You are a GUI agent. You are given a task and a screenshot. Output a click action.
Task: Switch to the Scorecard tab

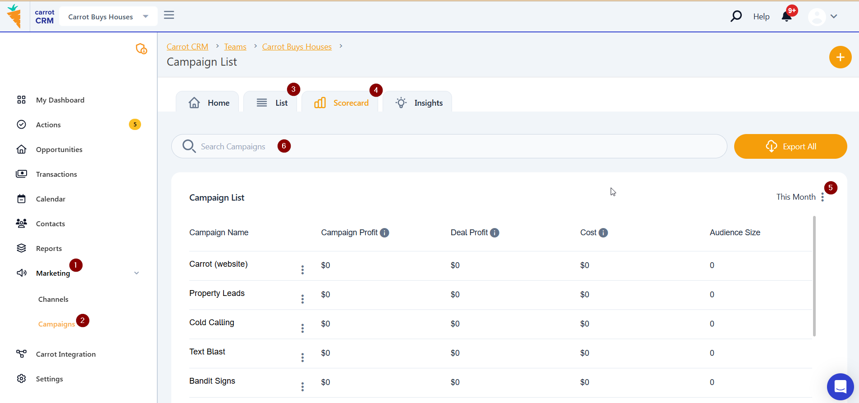[342, 103]
